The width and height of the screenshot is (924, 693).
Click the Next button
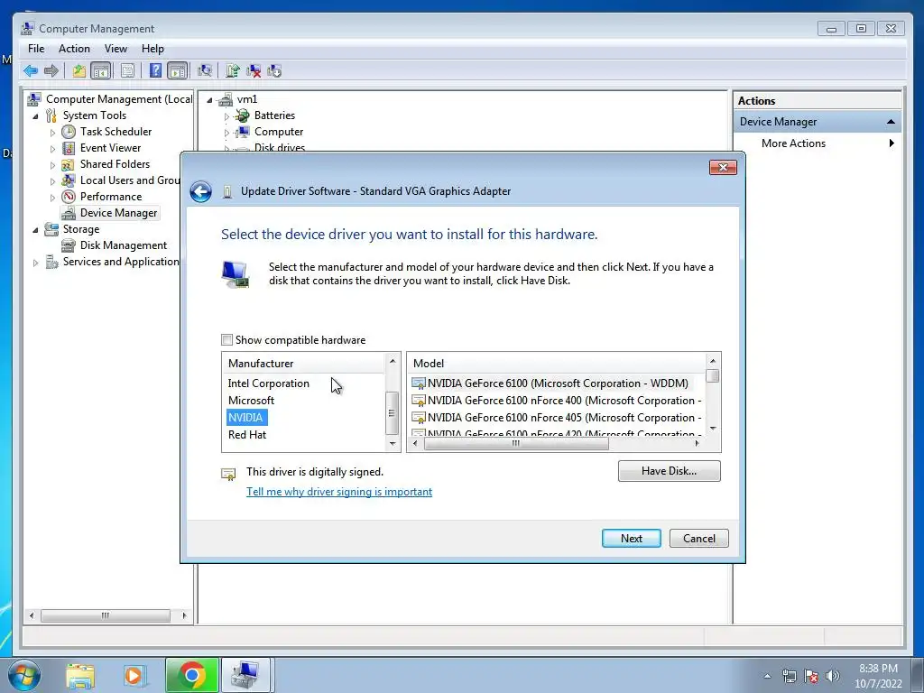631,538
